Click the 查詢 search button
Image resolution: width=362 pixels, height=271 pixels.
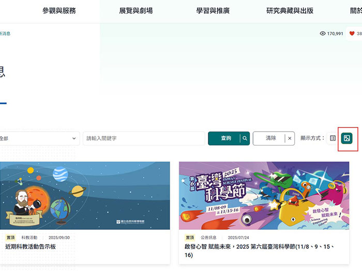tap(225, 138)
